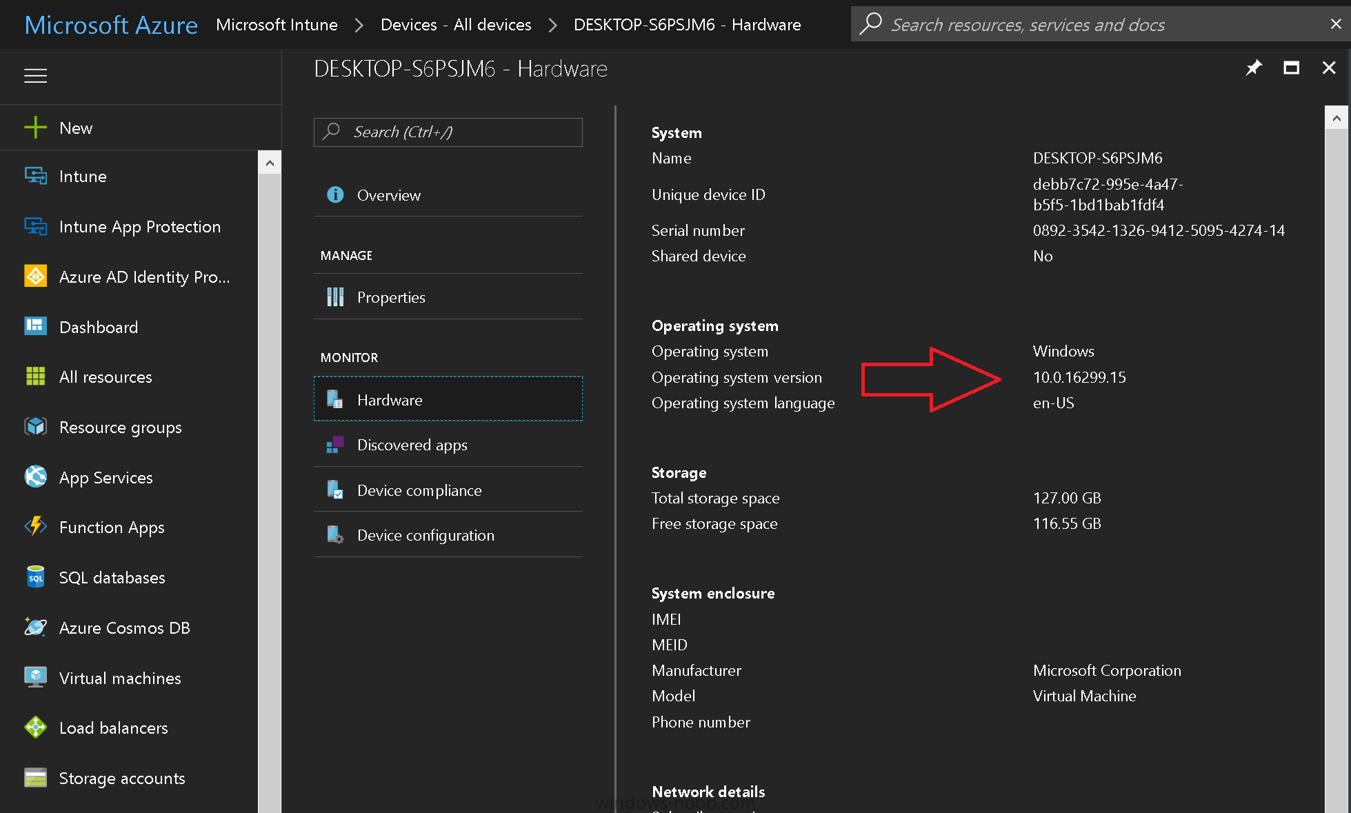Open the Storage accounts icon
1351x813 pixels.
tap(36, 778)
